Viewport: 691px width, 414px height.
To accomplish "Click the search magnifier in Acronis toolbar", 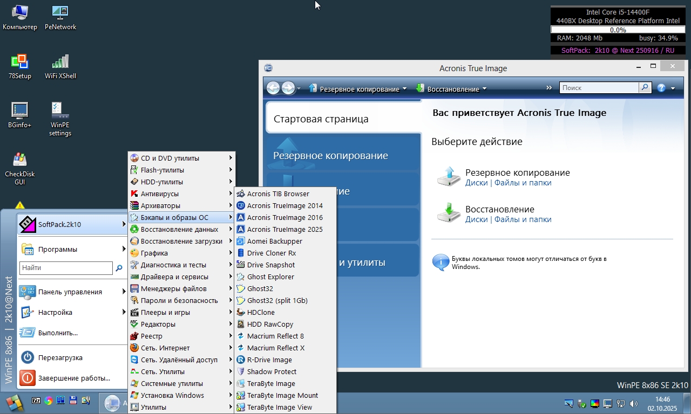I will click(x=645, y=87).
